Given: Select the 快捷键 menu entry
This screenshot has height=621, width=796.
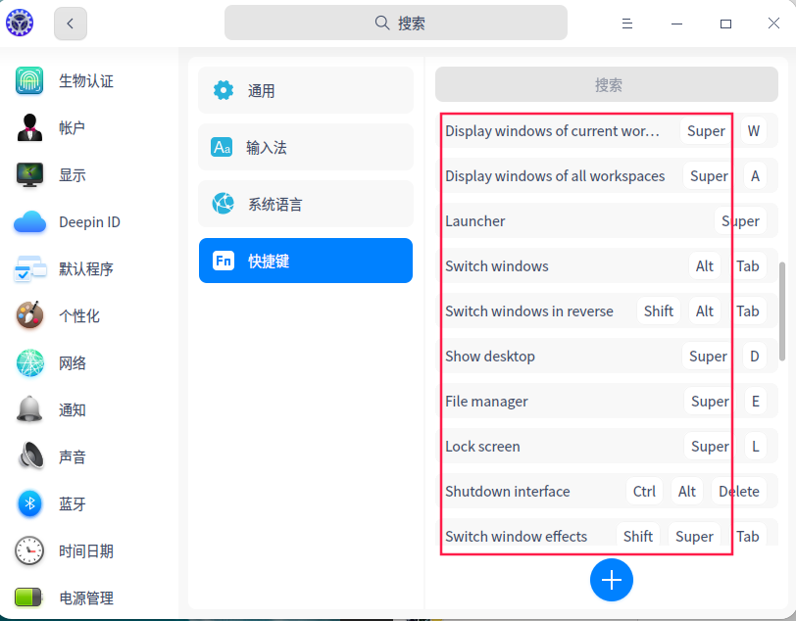Looking at the screenshot, I should pos(306,261).
